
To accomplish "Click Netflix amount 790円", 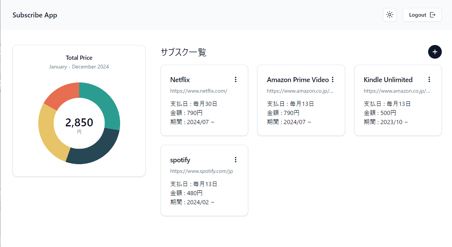I will [x=195, y=113].
